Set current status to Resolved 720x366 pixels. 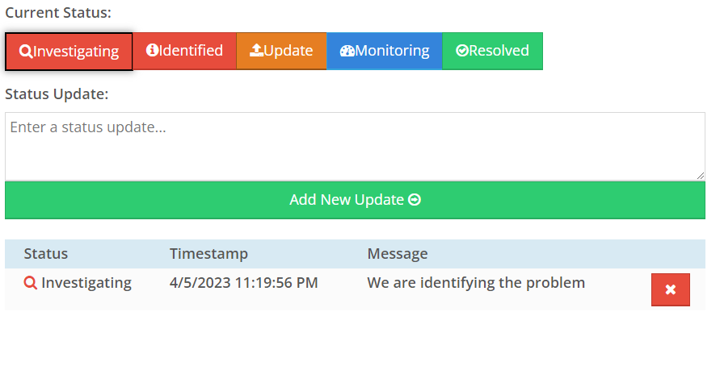click(x=492, y=51)
